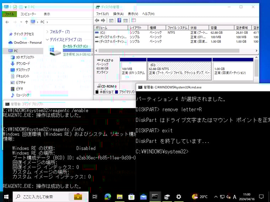Toggle the action pane icon in Disk Management
The image size is (270, 202).
[x=125, y=21]
